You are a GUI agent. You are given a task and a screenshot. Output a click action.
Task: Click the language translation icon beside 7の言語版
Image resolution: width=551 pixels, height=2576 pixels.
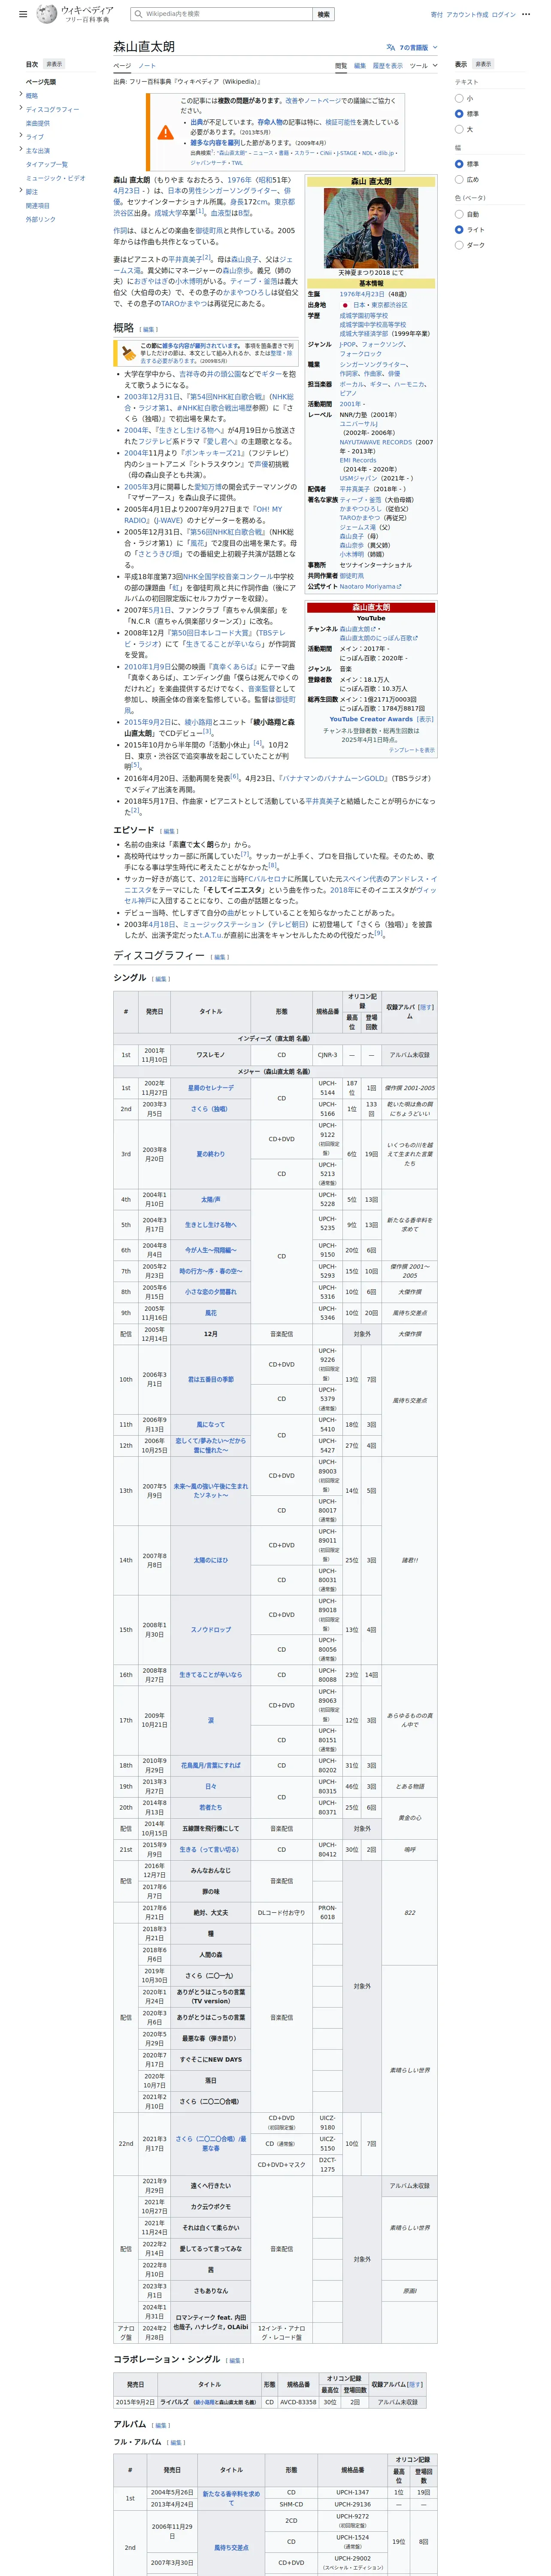[x=390, y=47]
